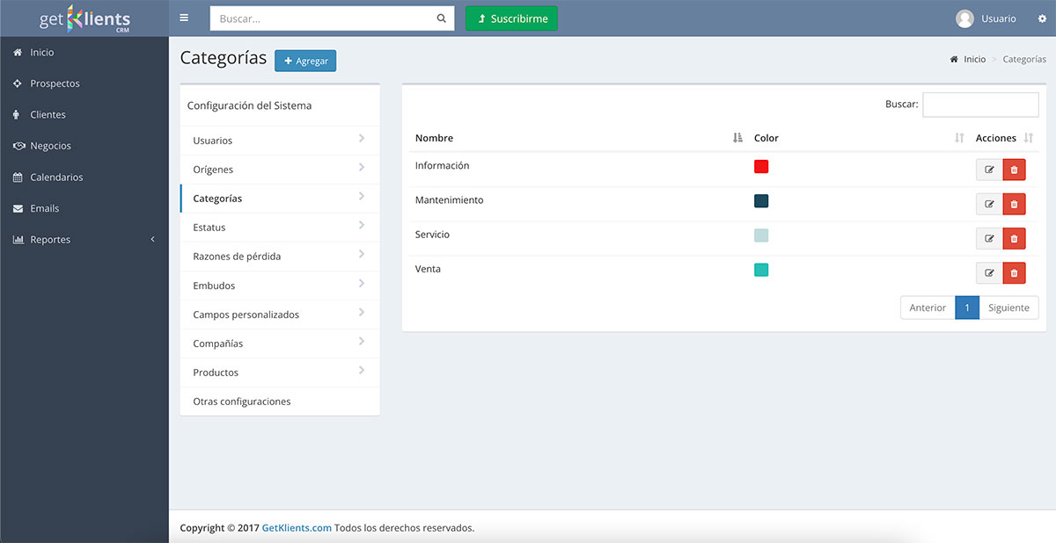Click the table Buscar input field
This screenshot has width=1056, height=543.
(979, 105)
